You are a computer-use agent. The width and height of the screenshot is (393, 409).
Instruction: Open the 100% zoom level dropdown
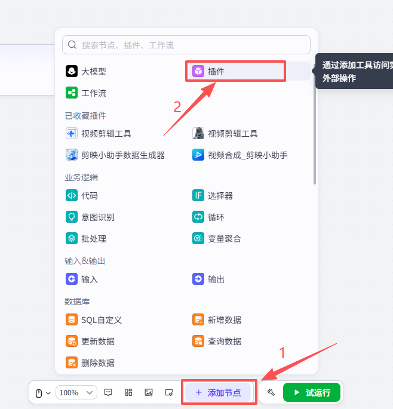(x=76, y=392)
